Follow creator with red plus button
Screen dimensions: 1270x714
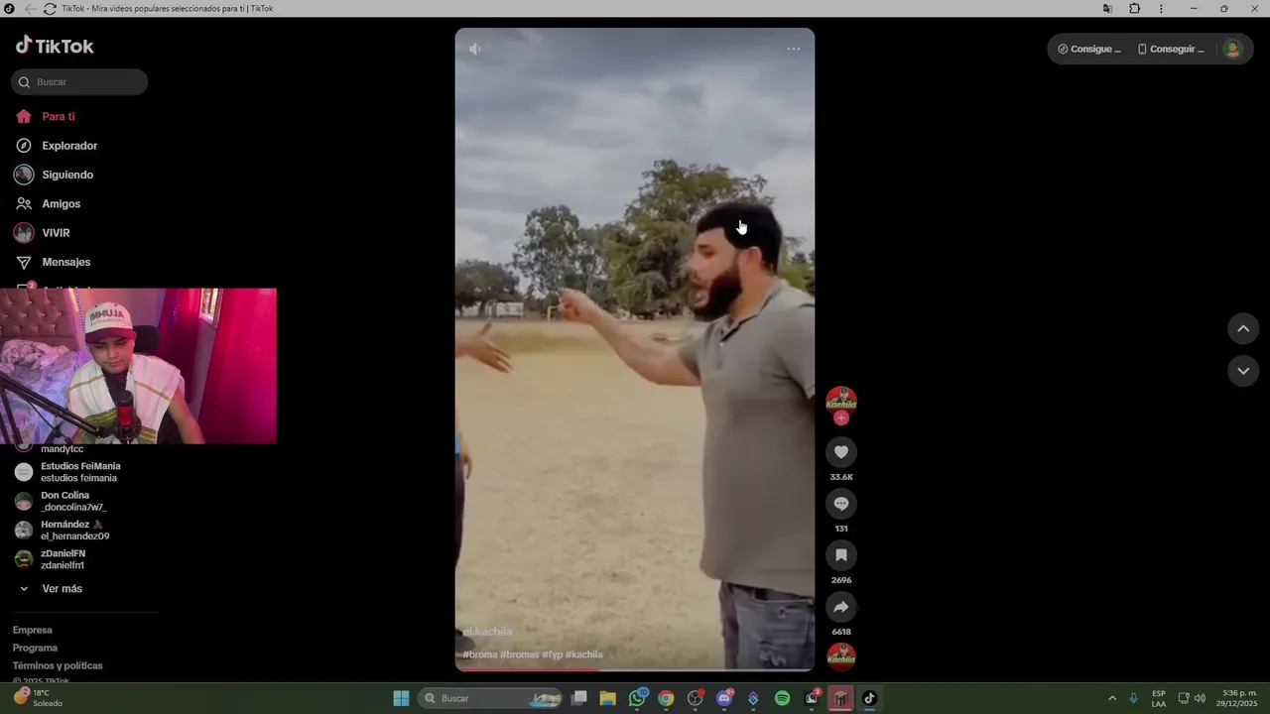coord(841,417)
